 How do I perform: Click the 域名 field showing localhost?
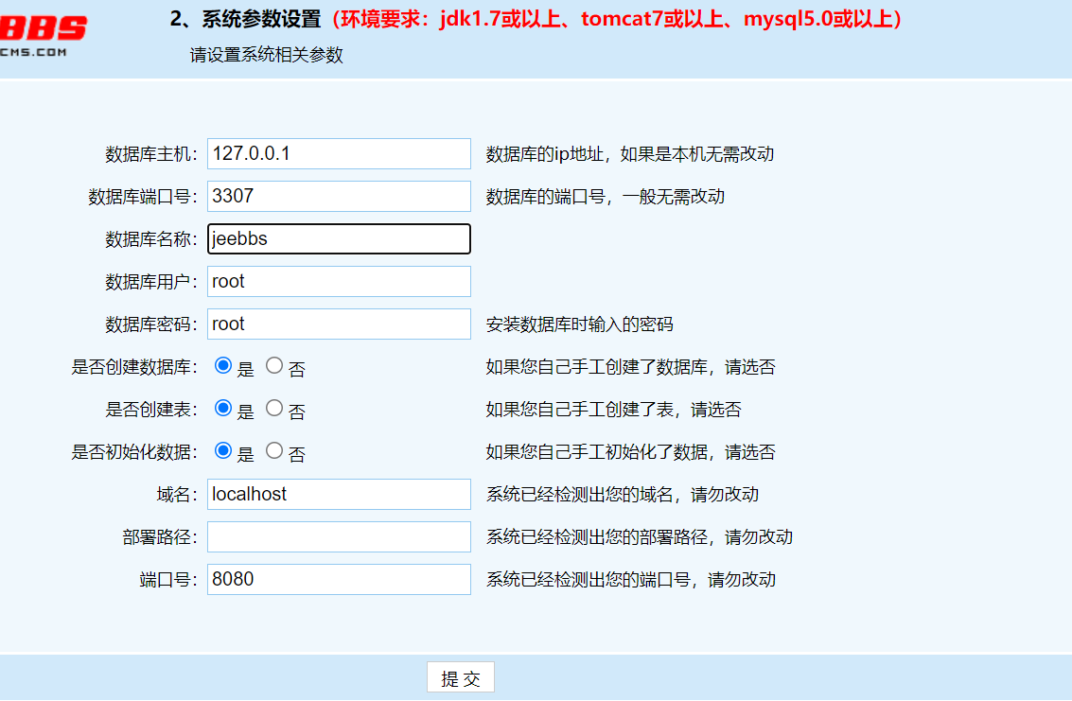(x=339, y=494)
